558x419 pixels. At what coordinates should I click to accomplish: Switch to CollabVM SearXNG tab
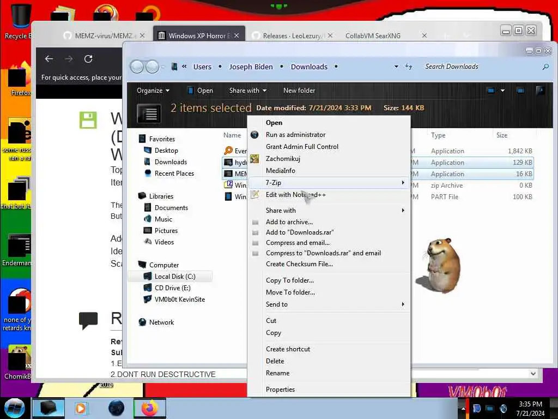(x=373, y=35)
